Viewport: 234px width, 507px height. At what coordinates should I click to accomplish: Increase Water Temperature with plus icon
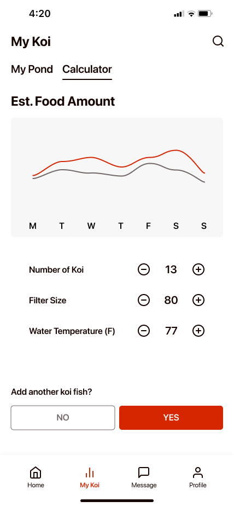(x=198, y=331)
